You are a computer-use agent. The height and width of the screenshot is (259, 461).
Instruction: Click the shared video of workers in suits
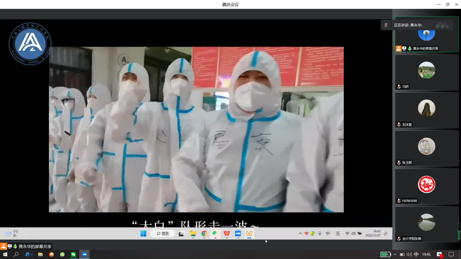click(196, 129)
